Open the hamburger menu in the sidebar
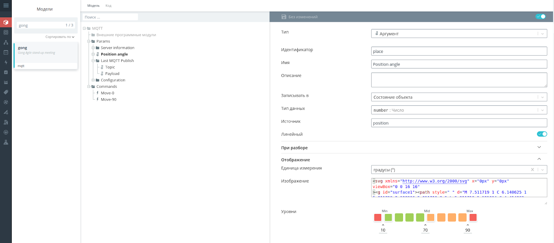Screen dimensions: 554x243 (x=6, y=6)
